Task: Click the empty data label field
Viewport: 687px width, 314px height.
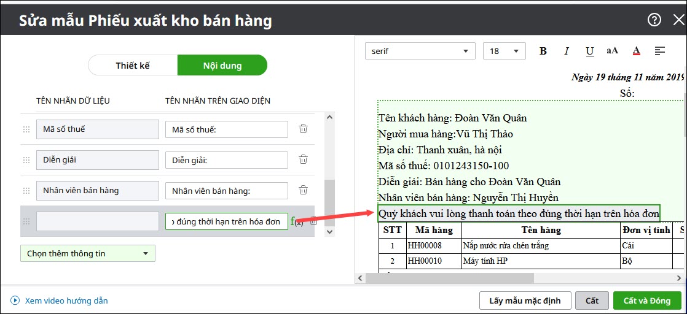Action: click(97, 221)
